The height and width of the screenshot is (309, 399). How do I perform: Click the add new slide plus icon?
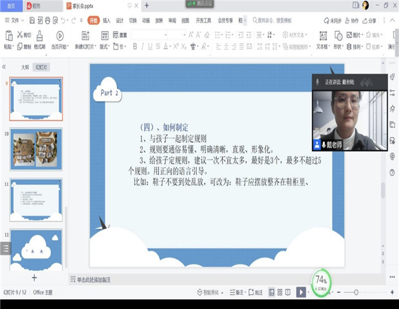34,277
